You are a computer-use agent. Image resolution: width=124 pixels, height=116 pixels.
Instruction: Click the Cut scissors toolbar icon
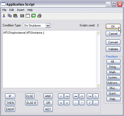(4, 16)
